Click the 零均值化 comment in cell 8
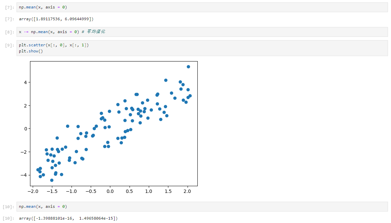The width and height of the screenshot is (391, 223). pyautogui.click(x=96, y=32)
